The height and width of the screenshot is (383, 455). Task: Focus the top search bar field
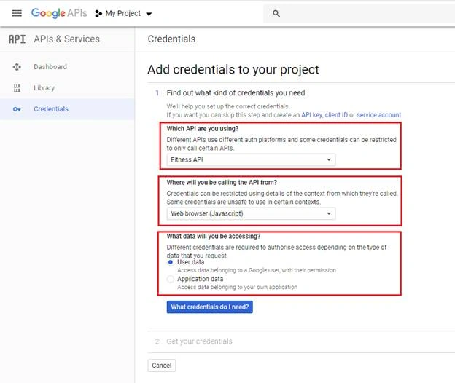[x=359, y=13]
